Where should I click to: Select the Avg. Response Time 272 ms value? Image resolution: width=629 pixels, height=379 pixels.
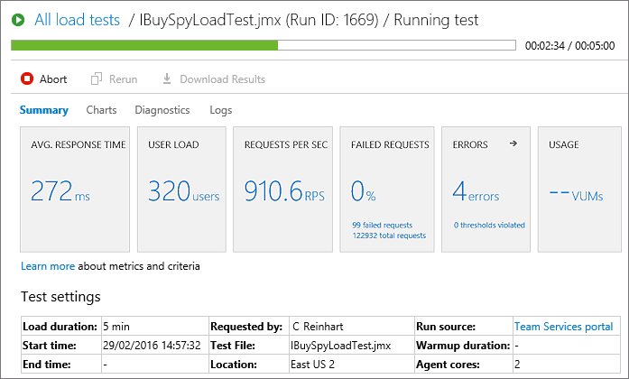tap(60, 191)
